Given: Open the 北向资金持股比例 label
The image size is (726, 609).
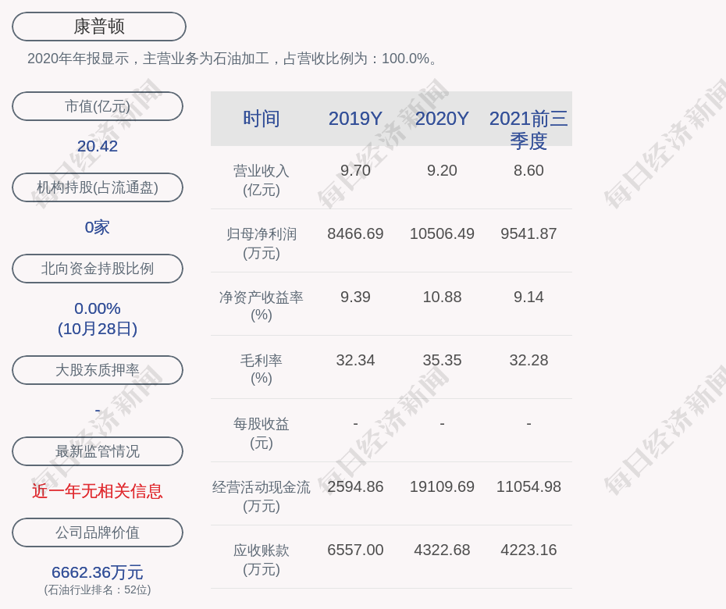Looking at the screenshot, I should (x=98, y=269).
